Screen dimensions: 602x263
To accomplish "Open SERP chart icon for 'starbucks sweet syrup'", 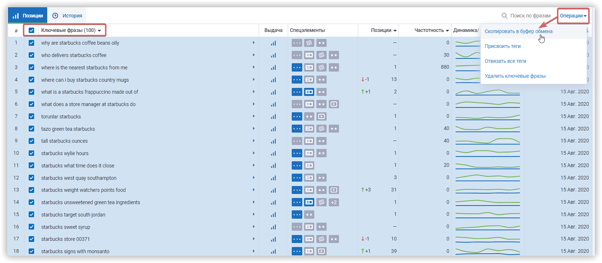I will pyautogui.click(x=273, y=227).
